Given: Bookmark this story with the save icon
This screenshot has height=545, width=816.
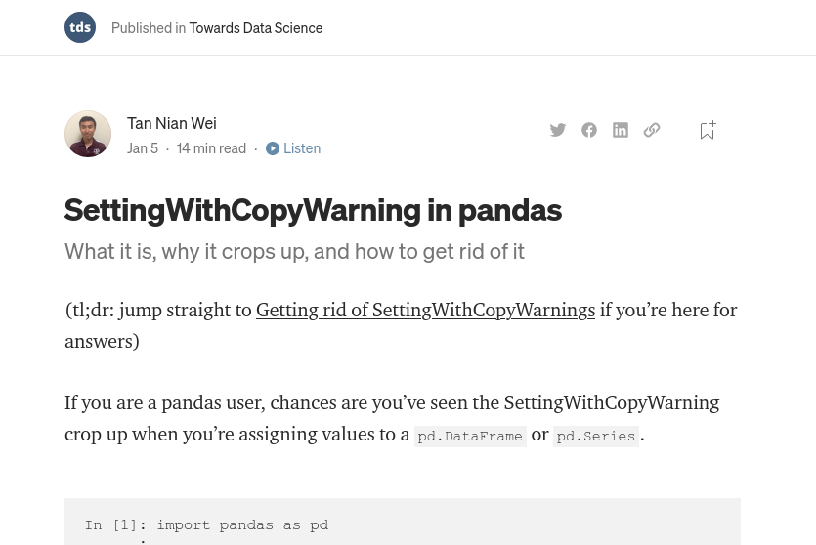Looking at the screenshot, I should (x=708, y=130).
